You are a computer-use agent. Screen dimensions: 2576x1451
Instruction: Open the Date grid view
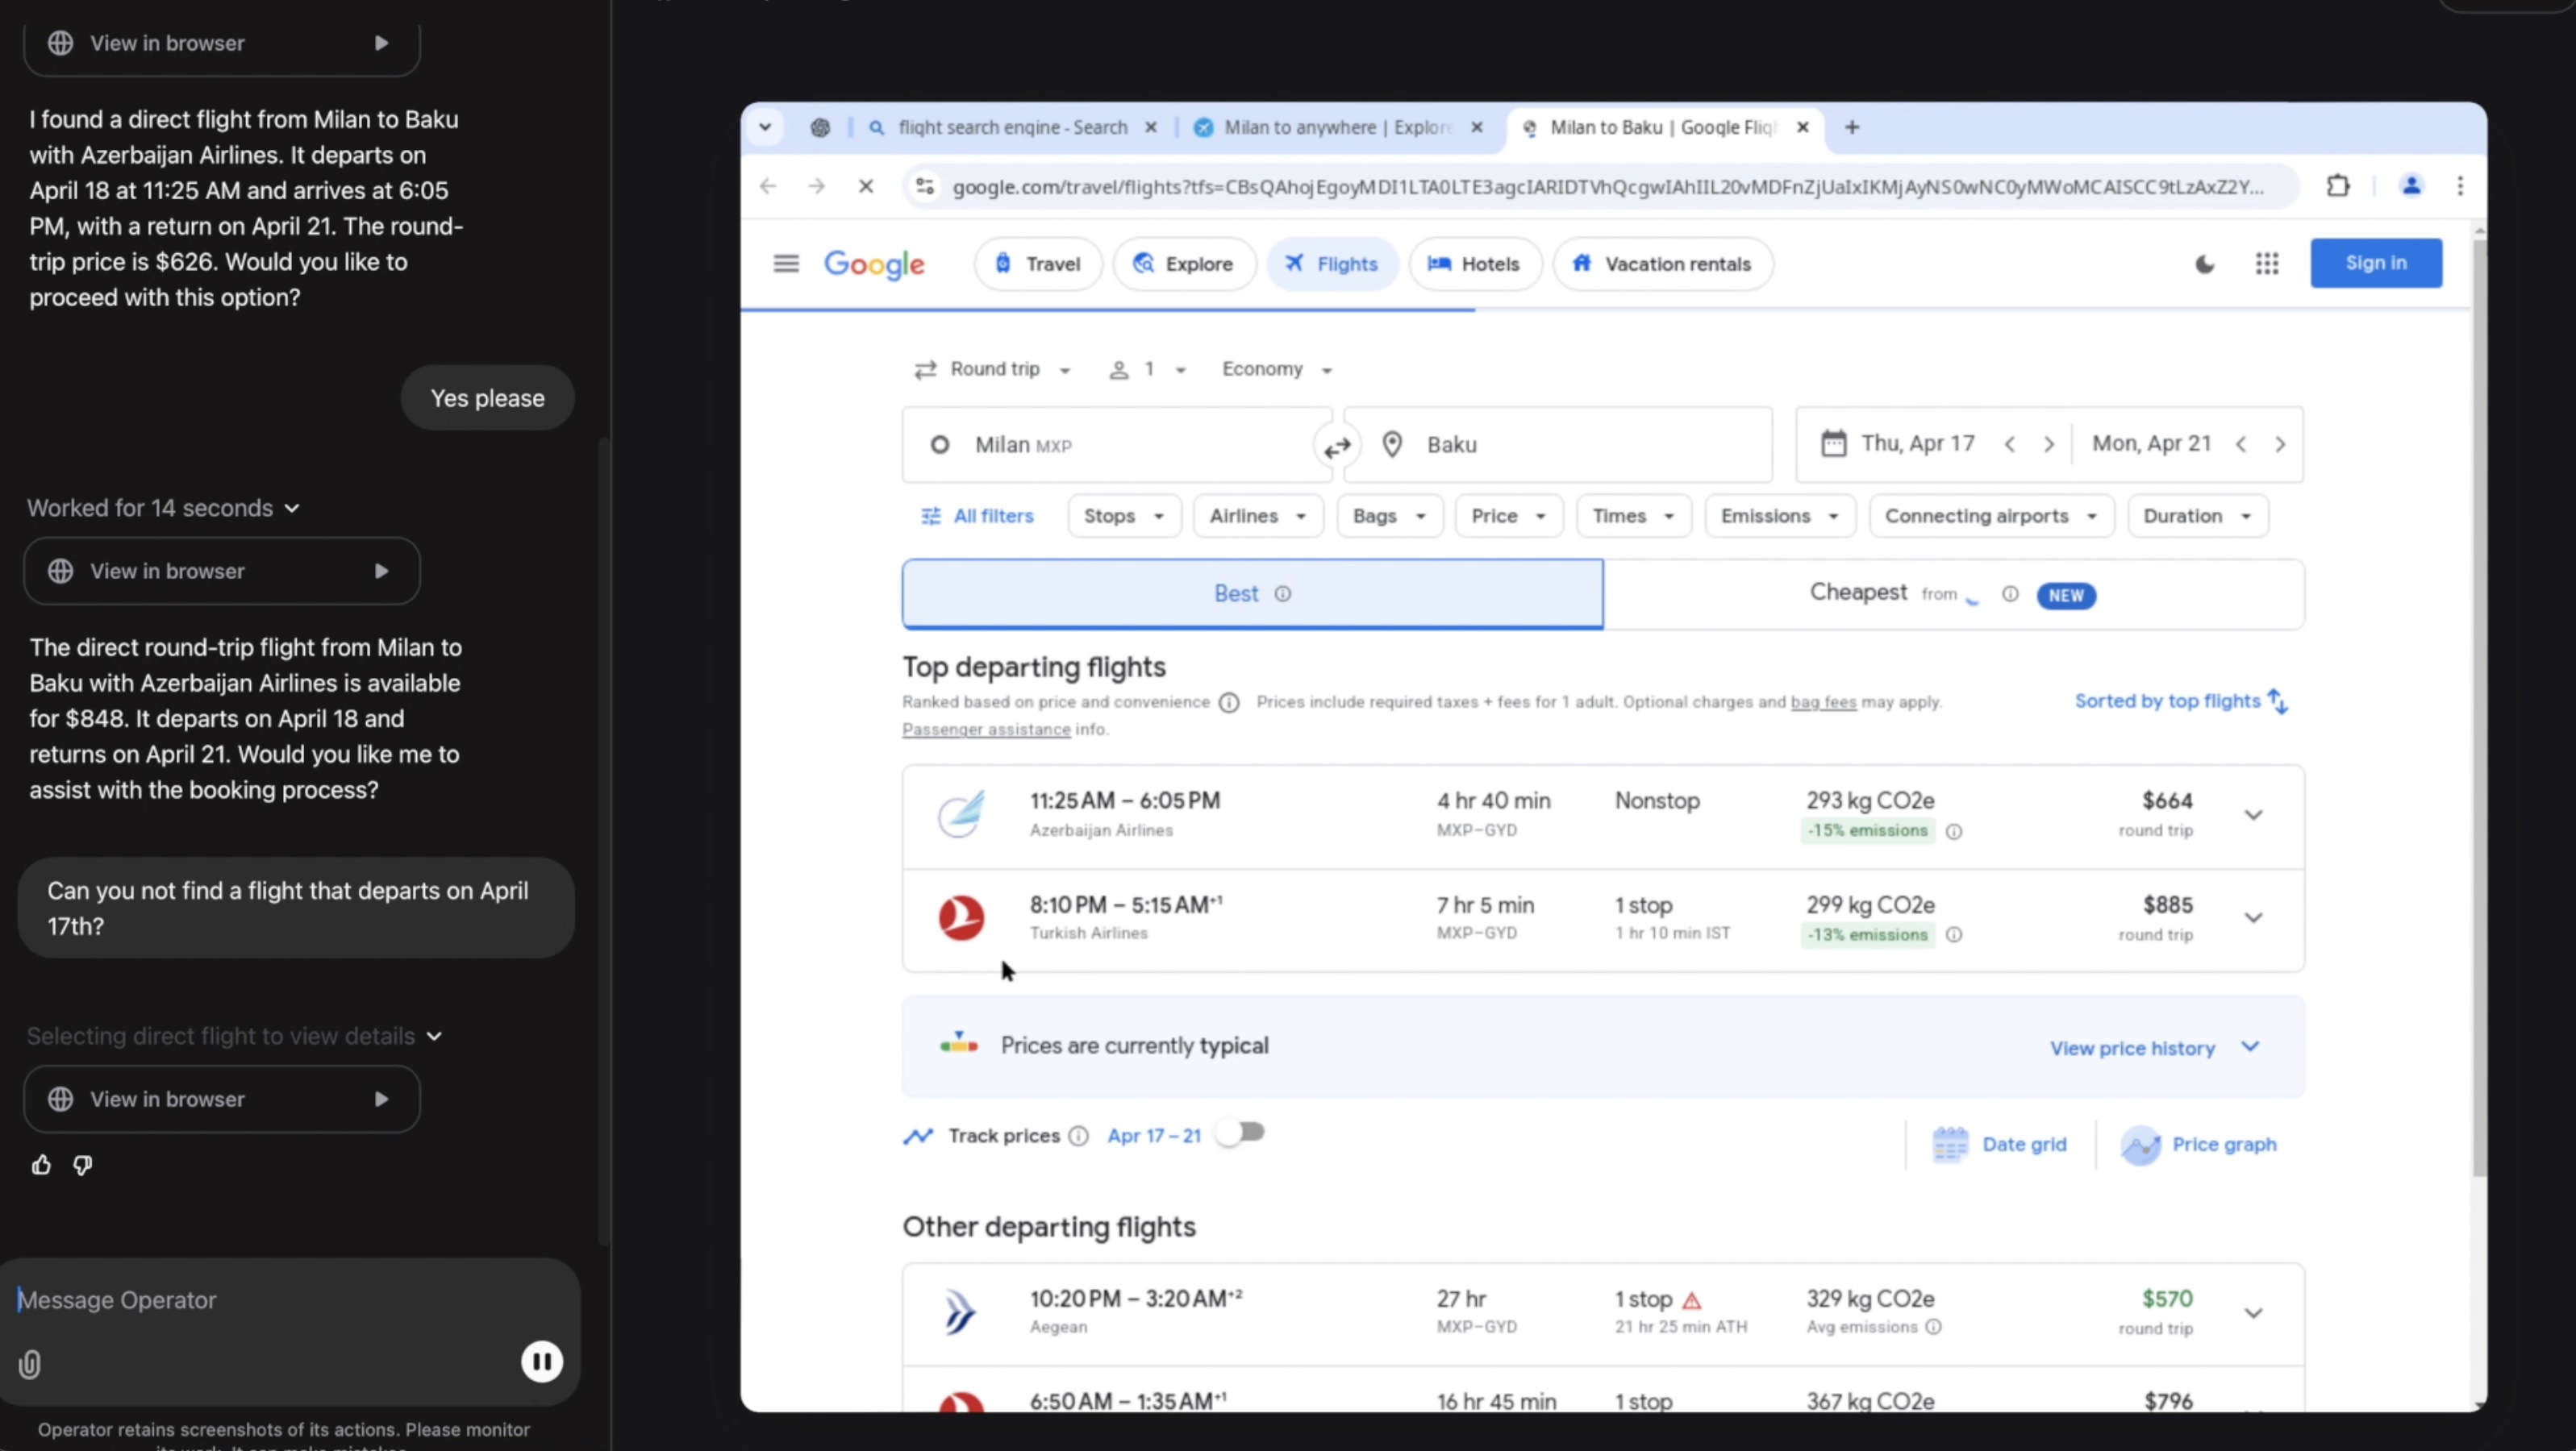(1999, 1144)
